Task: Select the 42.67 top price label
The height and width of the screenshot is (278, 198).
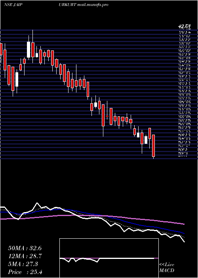Action: point(185,27)
